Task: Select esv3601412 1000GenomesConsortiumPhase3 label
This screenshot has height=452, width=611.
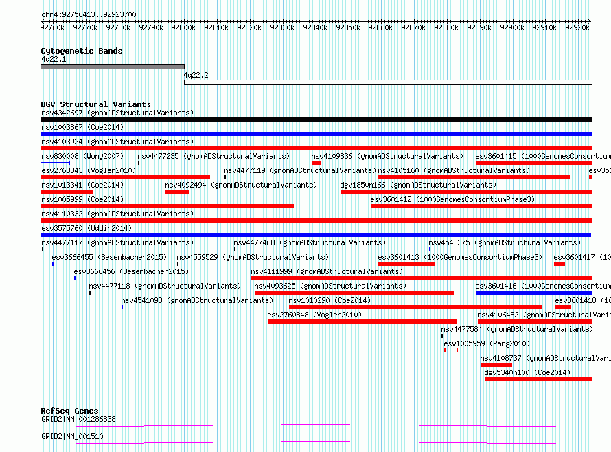Action: 452,199
